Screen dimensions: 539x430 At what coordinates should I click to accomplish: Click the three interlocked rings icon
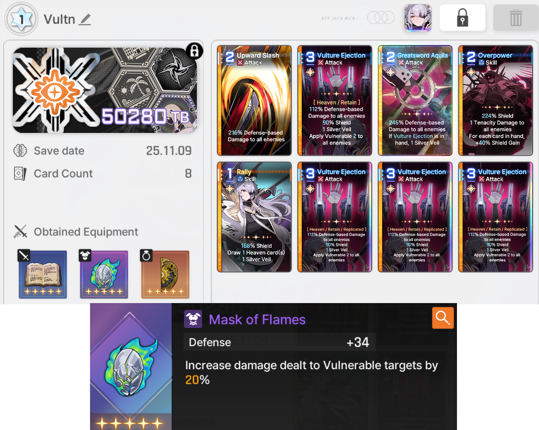pos(381,18)
